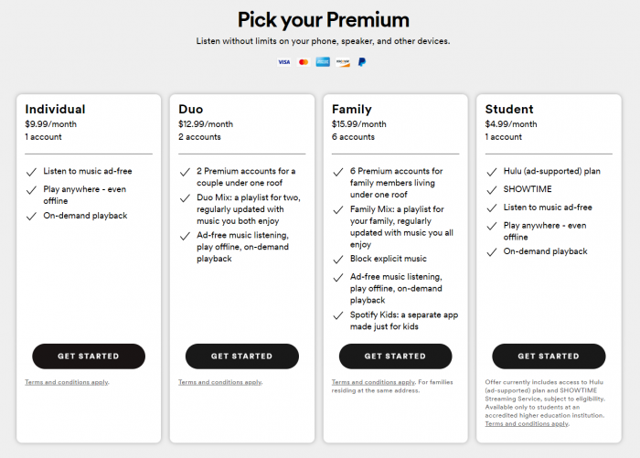Click the Discover card icon
This screenshot has height=458, width=640.
(343, 62)
